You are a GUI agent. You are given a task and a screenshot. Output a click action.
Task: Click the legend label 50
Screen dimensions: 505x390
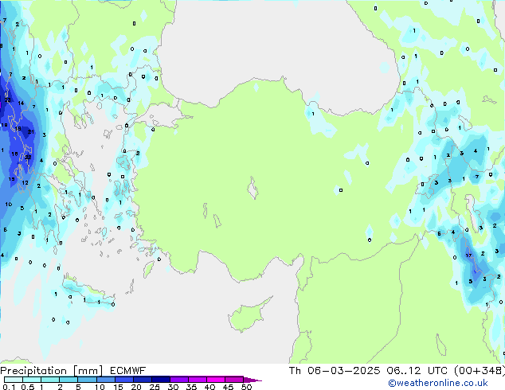click(x=246, y=387)
